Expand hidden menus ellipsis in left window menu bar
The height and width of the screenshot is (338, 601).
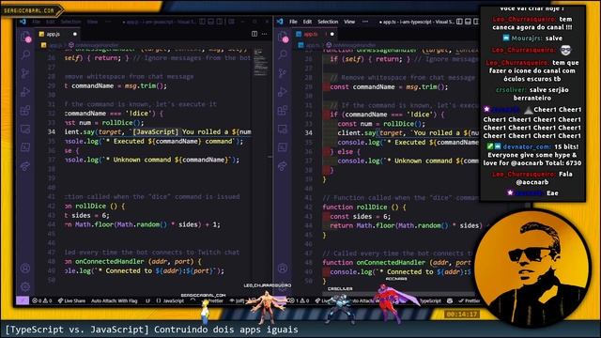coord(108,22)
